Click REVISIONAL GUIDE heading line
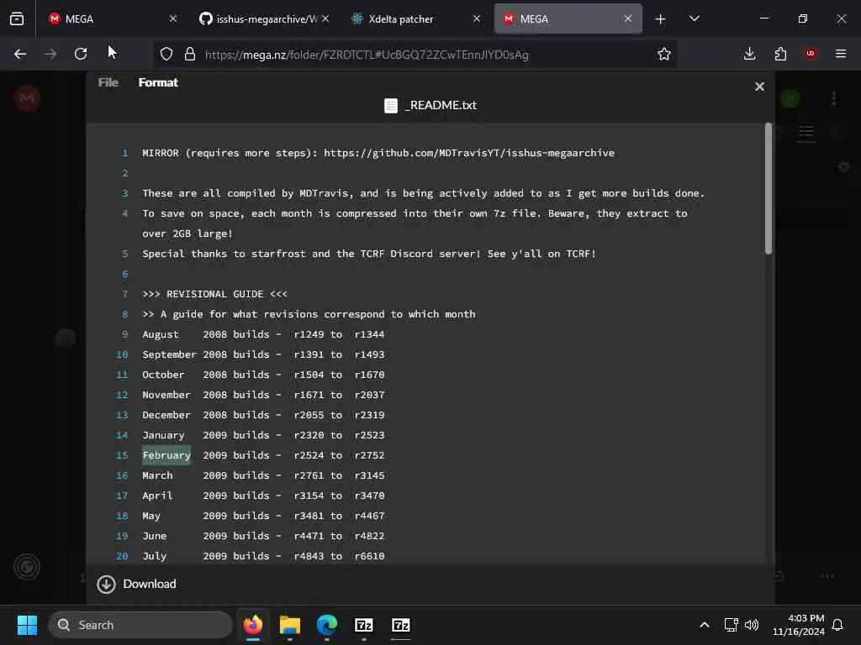861x645 pixels. [x=214, y=294]
